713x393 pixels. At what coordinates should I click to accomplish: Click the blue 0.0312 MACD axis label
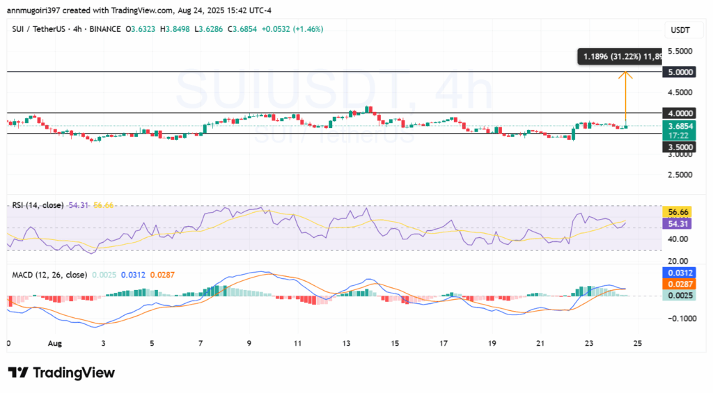pos(679,273)
